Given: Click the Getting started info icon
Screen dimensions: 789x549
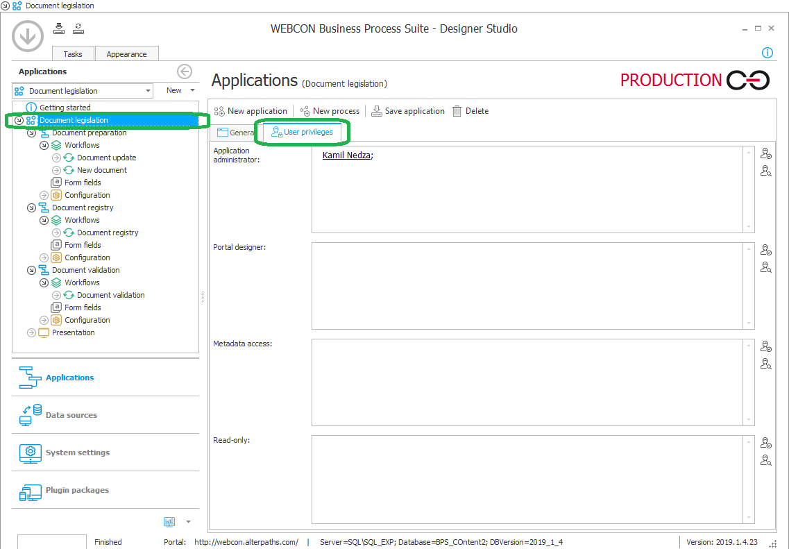Looking at the screenshot, I should coord(31,108).
